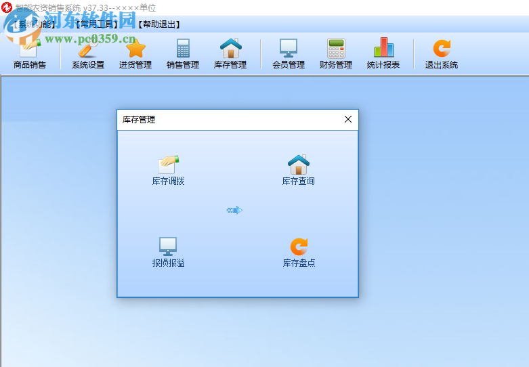Open the 【系统功能】 menu
The height and width of the screenshot is (367, 529).
tap(35, 24)
